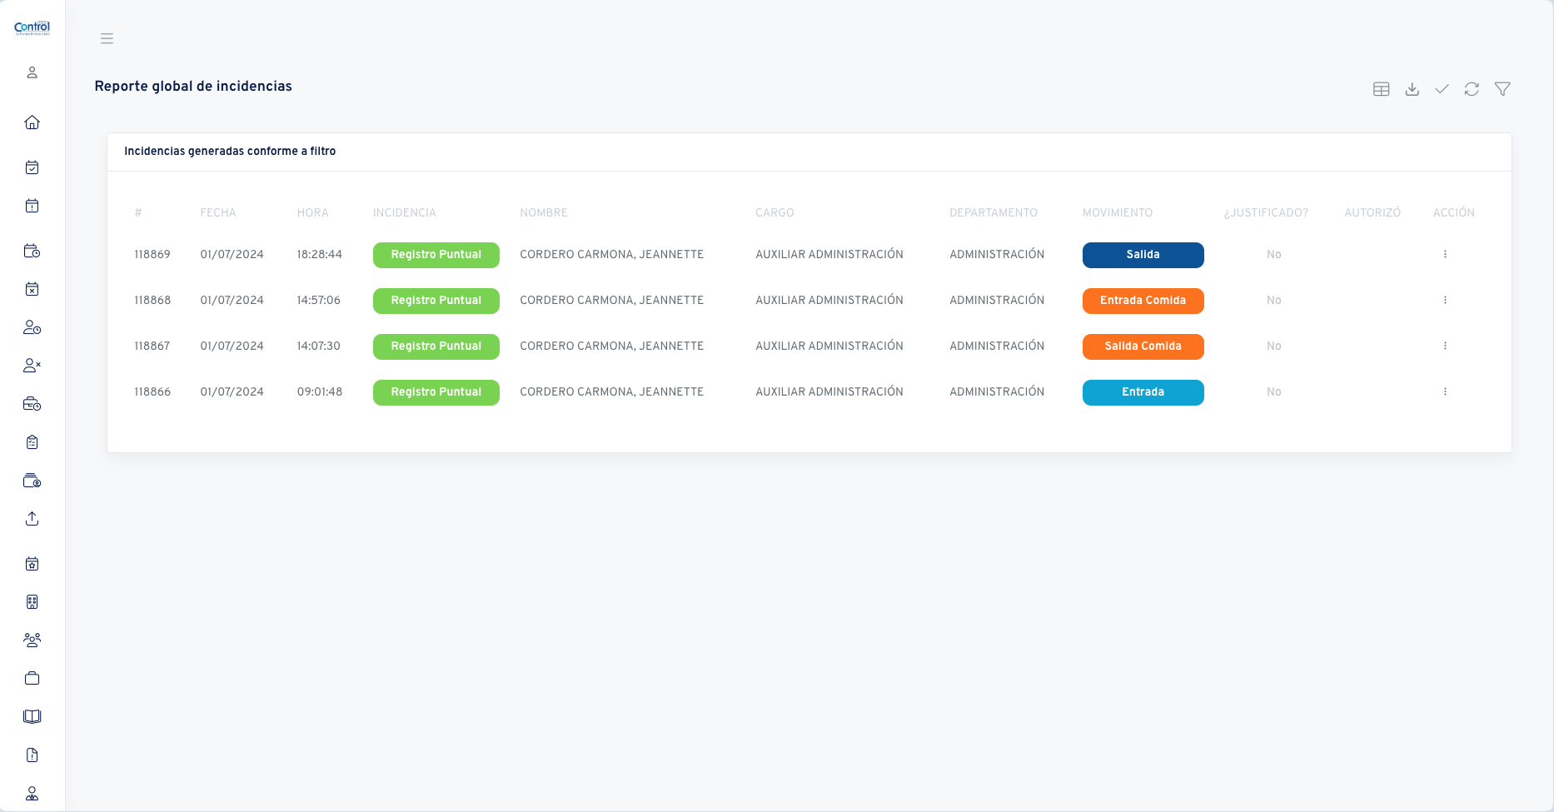The width and height of the screenshot is (1554, 812).
Task: Open the upload icon in sidebar
Action: [x=32, y=519]
